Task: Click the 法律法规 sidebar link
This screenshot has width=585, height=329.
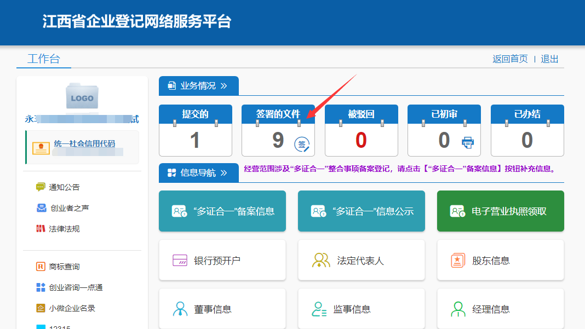Action: coord(64,229)
